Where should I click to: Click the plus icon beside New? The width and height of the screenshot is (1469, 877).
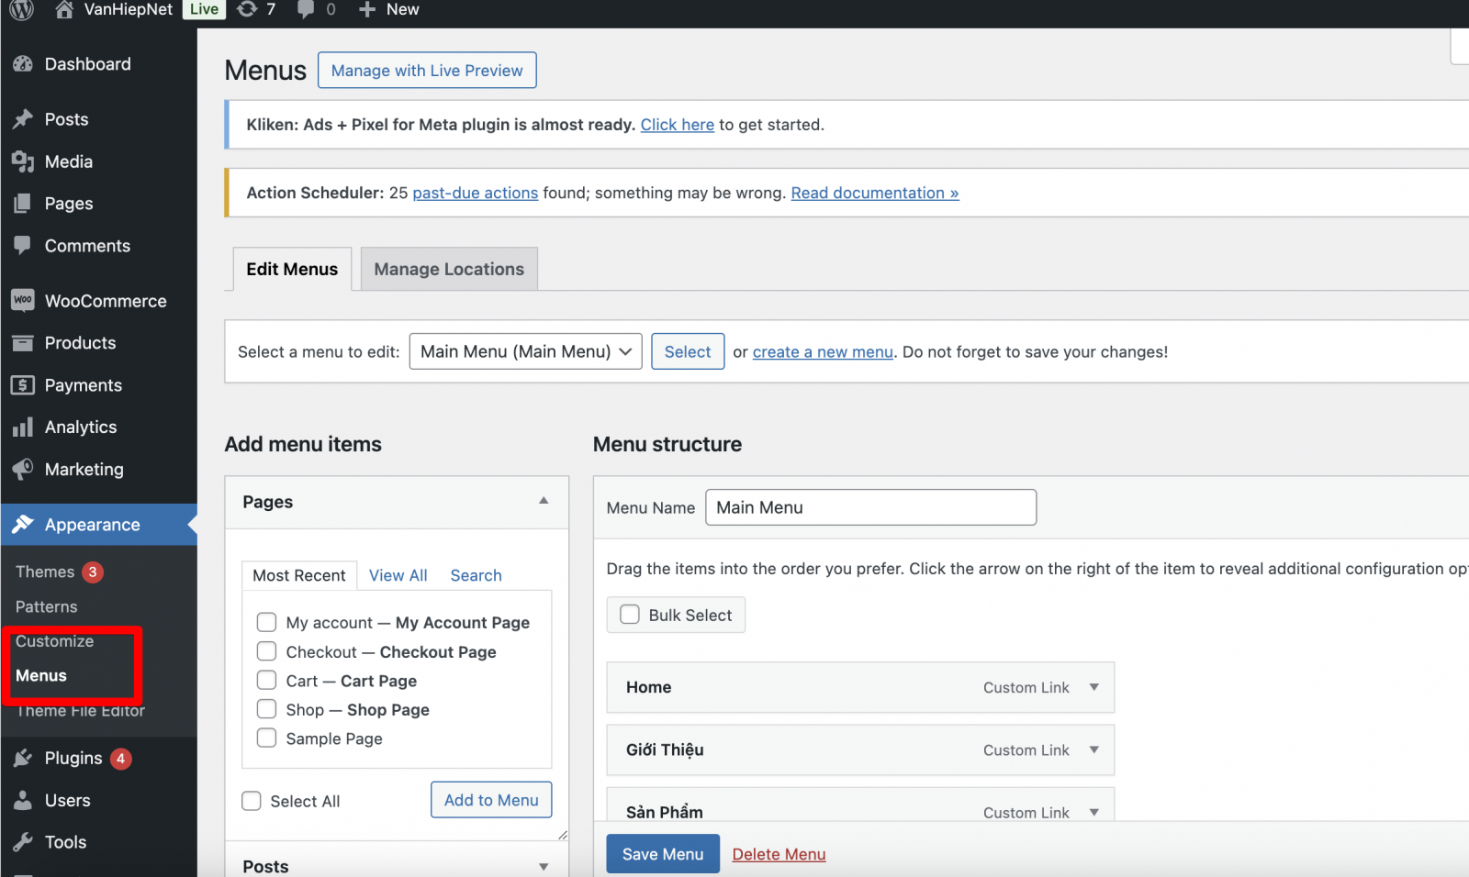coord(367,9)
